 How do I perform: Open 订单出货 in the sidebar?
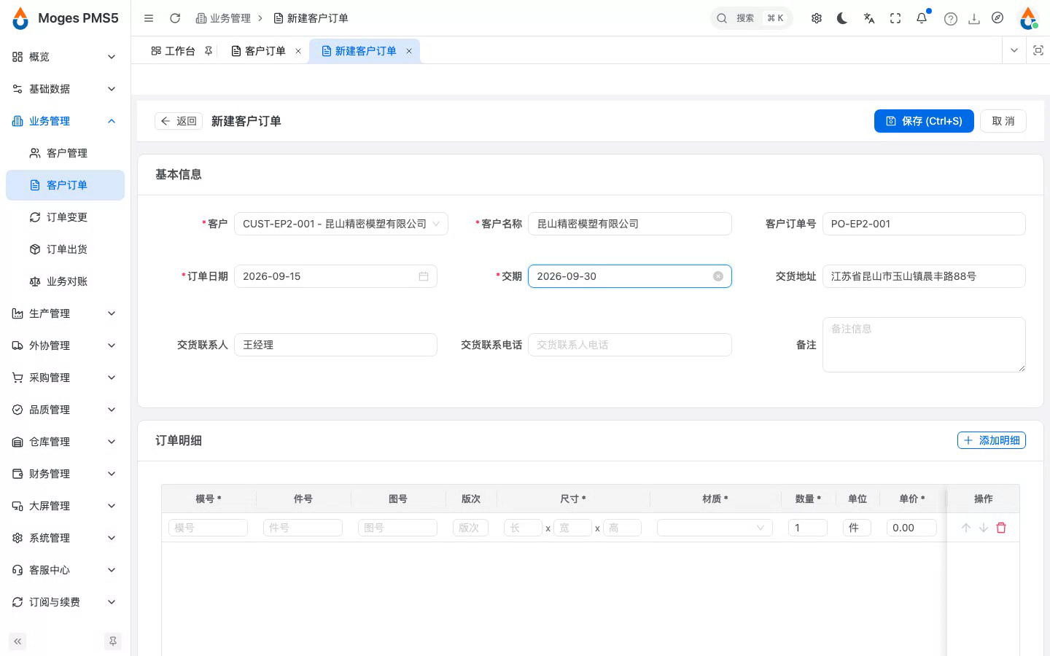coord(65,249)
